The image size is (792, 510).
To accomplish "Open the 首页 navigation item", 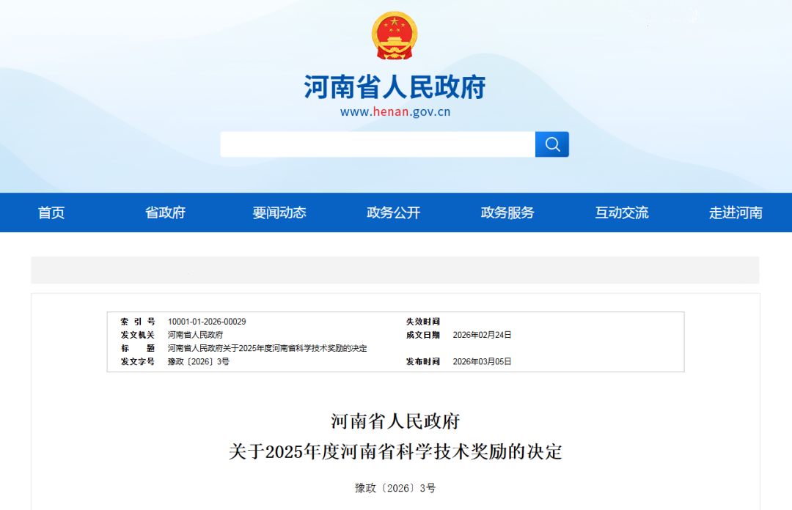I will [51, 212].
